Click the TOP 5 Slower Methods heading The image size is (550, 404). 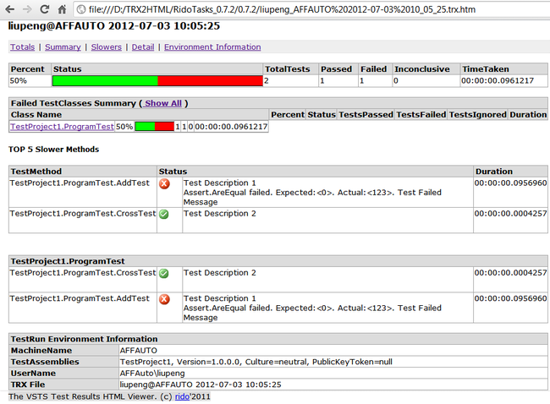pyautogui.click(x=53, y=150)
